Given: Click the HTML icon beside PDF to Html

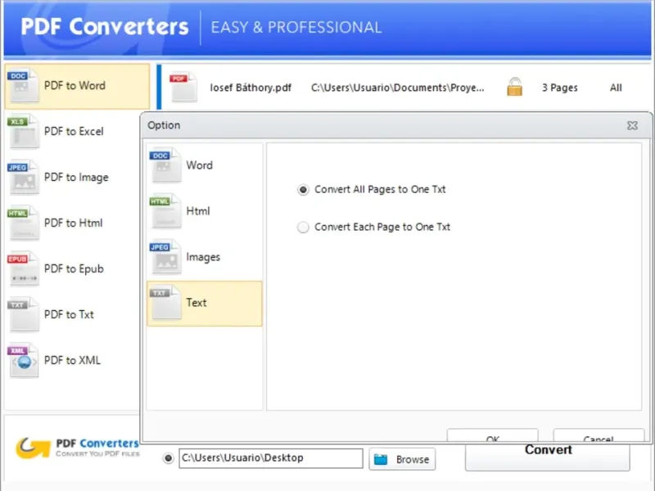Looking at the screenshot, I should coord(23,223).
